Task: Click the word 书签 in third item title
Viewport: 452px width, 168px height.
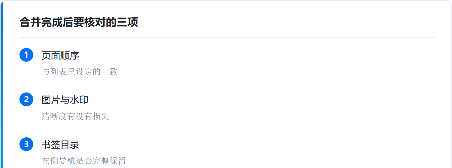Action: tap(51, 145)
